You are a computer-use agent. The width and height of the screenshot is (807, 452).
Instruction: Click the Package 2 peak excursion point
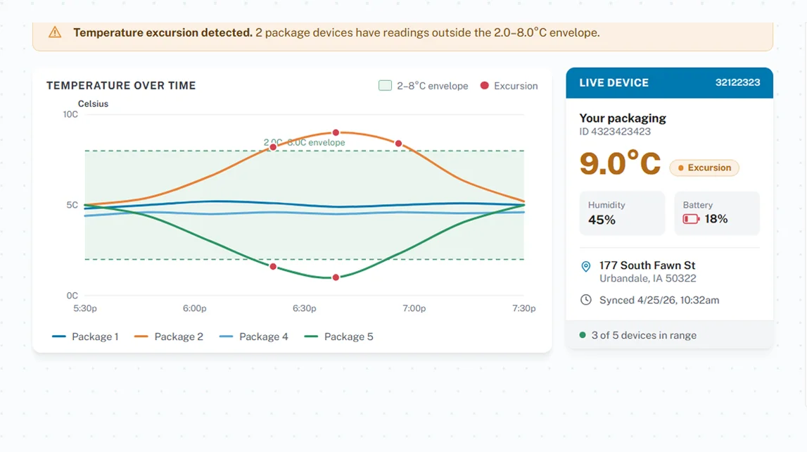point(336,133)
